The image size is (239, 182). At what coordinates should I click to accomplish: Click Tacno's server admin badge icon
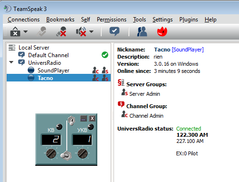pos(105,78)
